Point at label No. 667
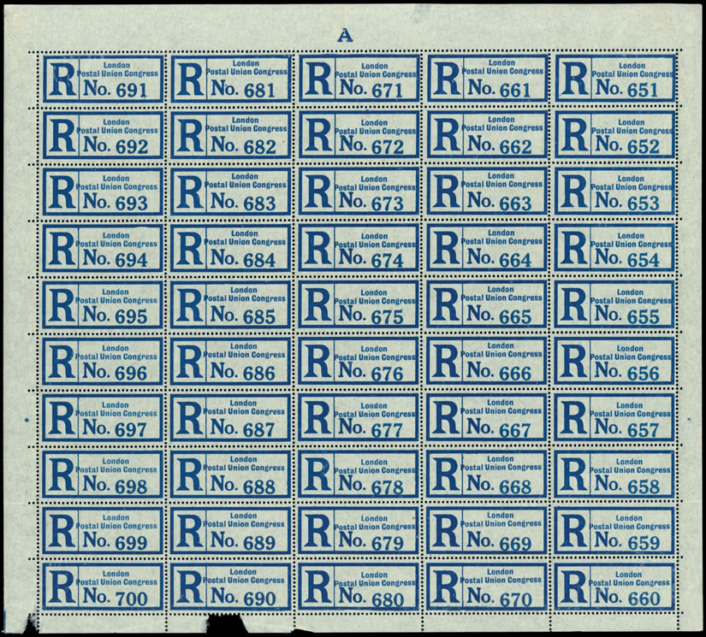 pos(486,418)
